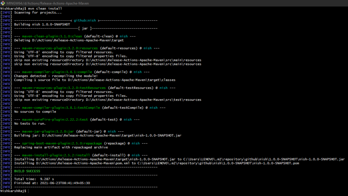Click the first maven-resources-plugin:3.2.0:resources text
Viewport: 348px width, 196px height.
tap(60, 48)
